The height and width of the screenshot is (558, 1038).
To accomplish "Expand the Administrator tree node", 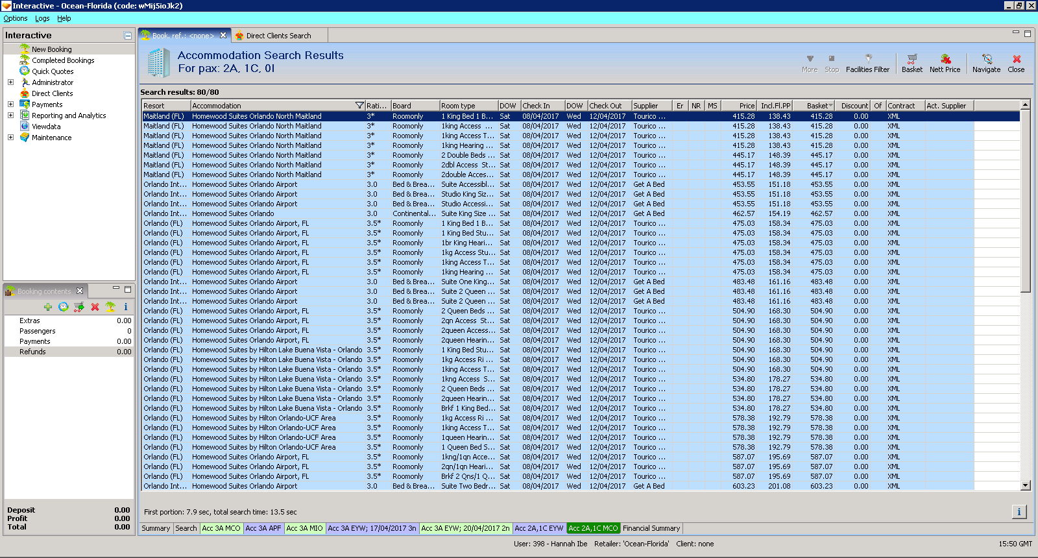I will pos(10,82).
